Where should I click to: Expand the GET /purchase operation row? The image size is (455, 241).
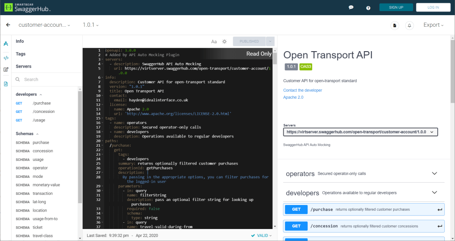click(364, 209)
